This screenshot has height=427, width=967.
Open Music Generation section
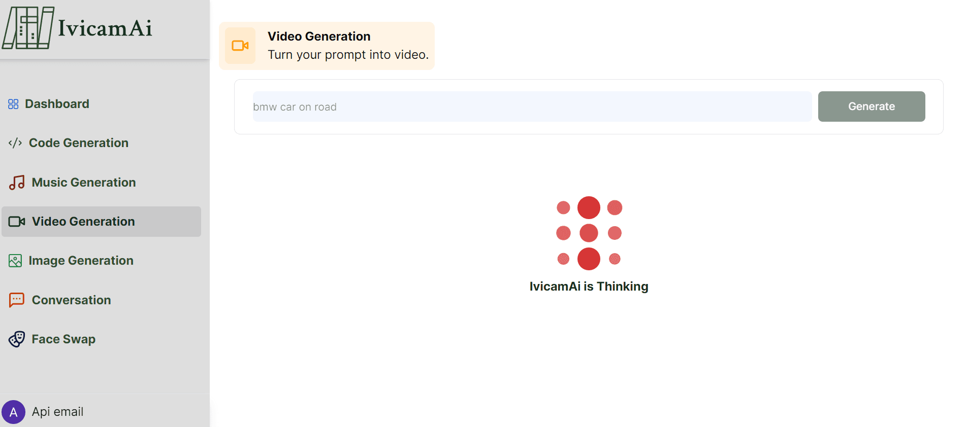(x=84, y=183)
